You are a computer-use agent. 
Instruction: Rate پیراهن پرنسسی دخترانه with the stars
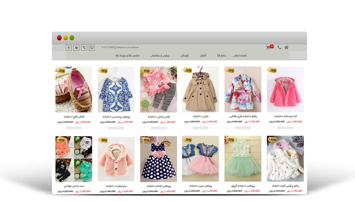tap(116, 128)
